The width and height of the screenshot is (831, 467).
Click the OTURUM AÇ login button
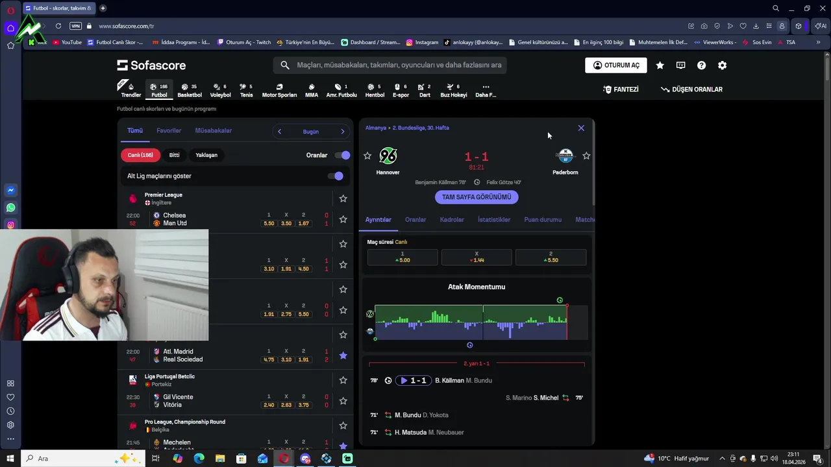pos(616,65)
